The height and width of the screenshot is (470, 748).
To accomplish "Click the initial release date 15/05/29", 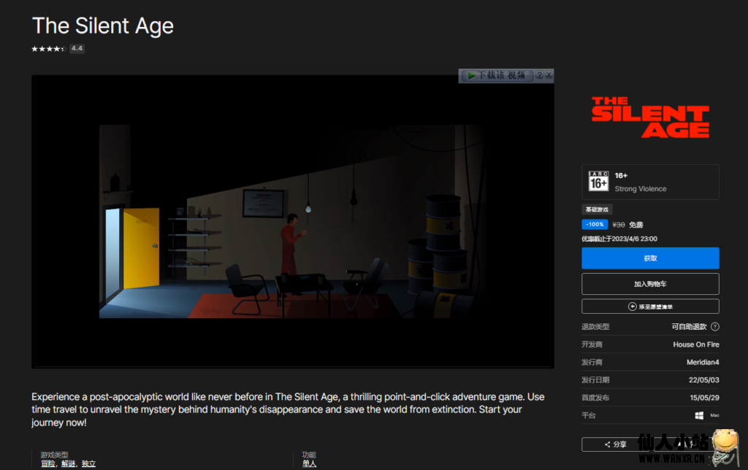I will pos(704,398).
